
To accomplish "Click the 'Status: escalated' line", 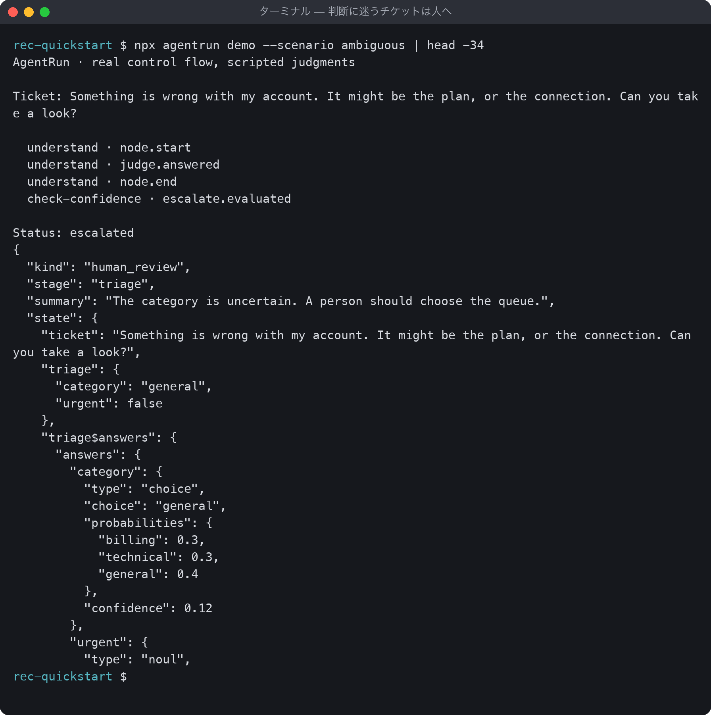I will tap(73, 233).
